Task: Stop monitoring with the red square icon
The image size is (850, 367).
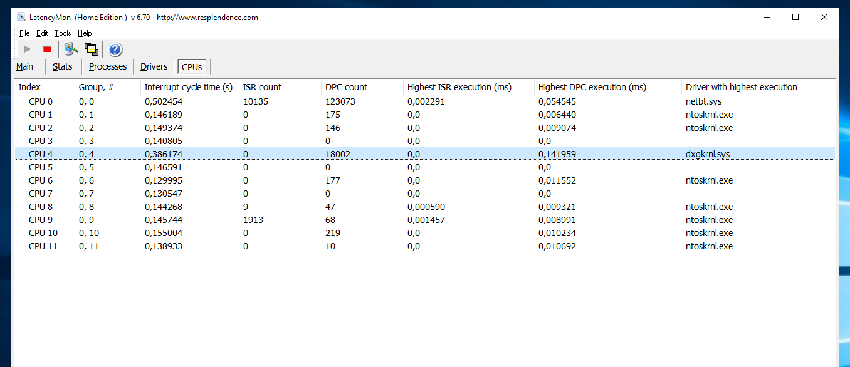Action: tap(47, 49)
